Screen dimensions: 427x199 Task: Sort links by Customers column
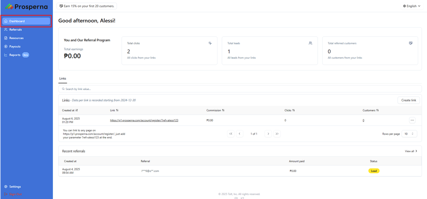pyautogui.click(x=371, y=110)
